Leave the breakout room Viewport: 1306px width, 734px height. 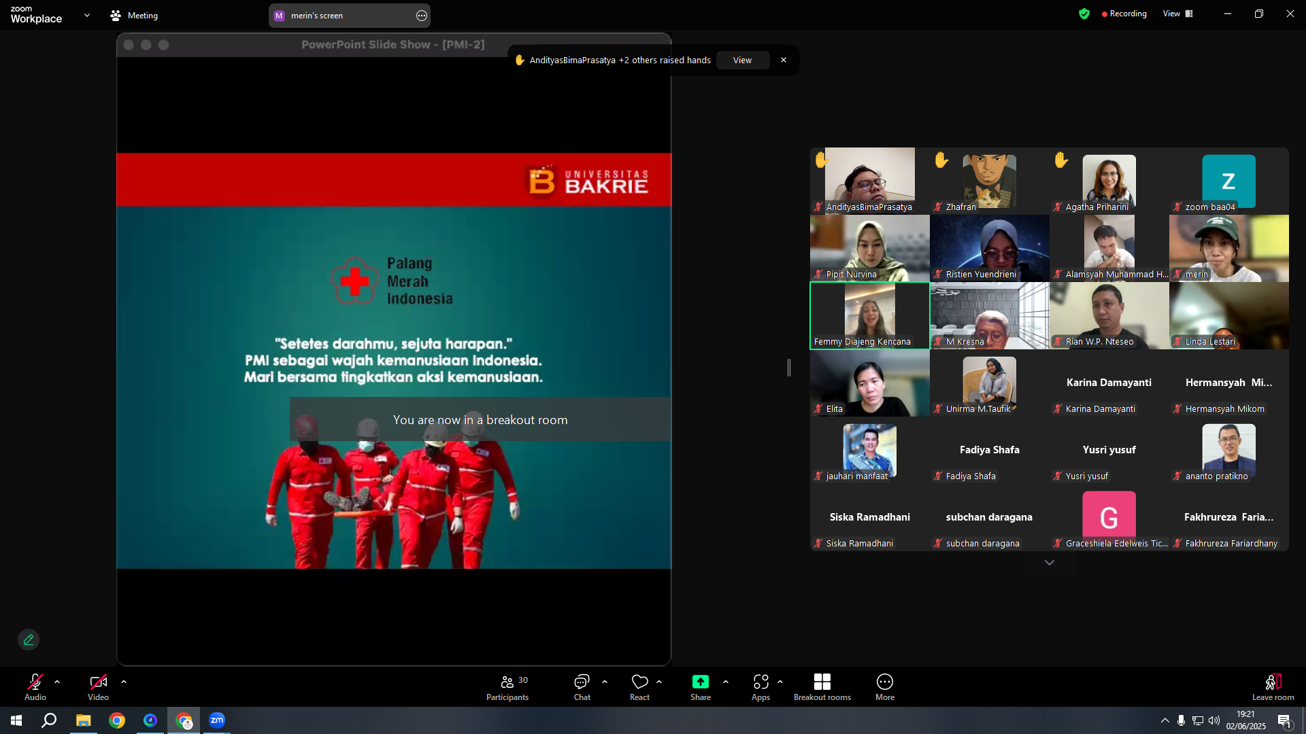1273,686
